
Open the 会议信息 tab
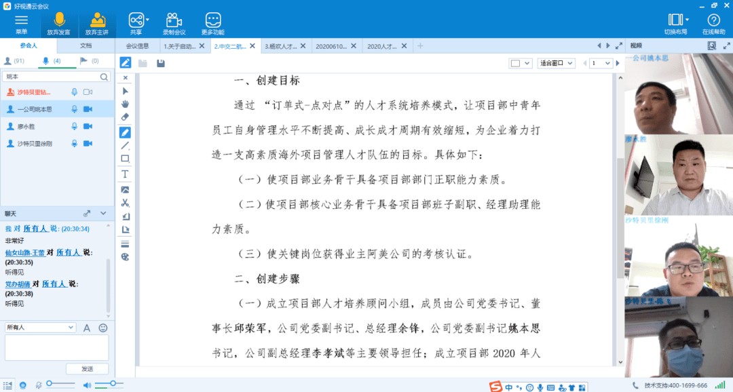click(x=137, y=46)
